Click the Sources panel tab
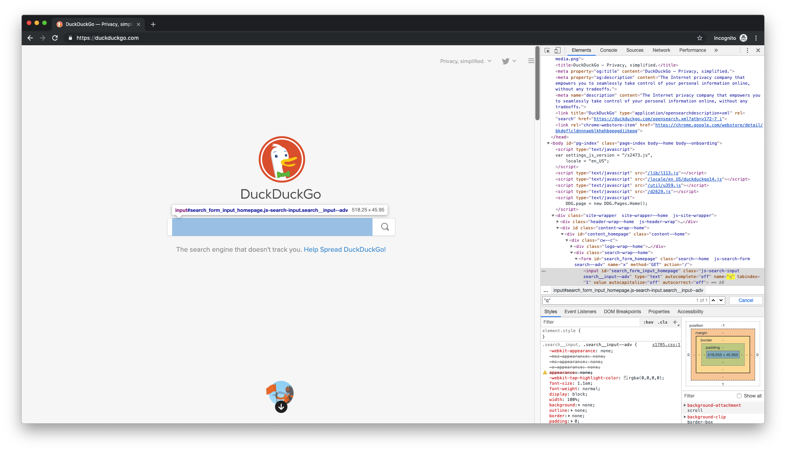The image size is (786, 452). click(x=635, y=50)
